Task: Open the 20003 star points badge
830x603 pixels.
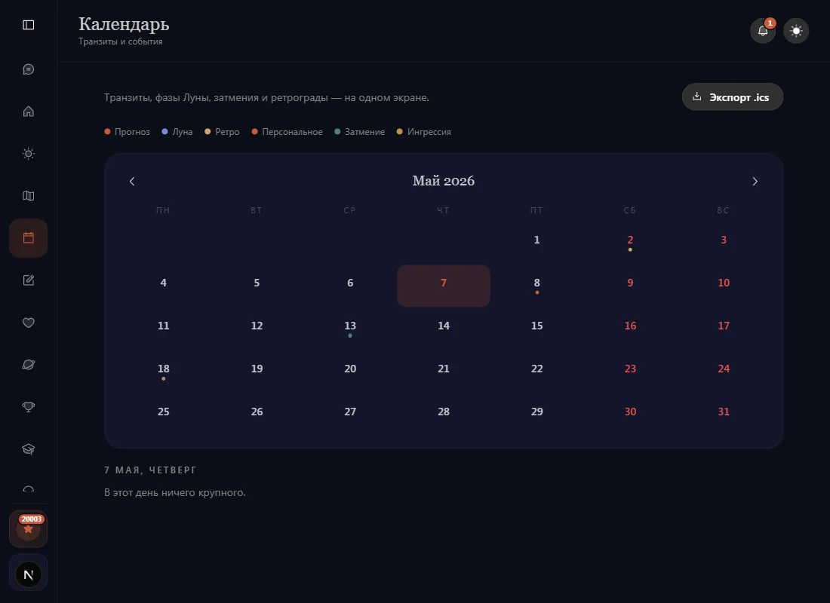Action: (29, 529)
